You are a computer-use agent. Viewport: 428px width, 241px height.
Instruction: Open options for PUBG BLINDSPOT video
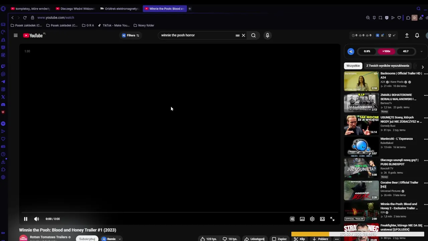click(426, 160)
